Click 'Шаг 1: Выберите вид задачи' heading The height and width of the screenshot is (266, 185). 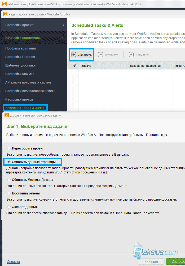[x=37, y=126]
